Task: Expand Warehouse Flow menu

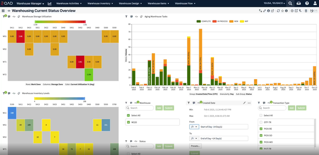Action: click(185, 3)
